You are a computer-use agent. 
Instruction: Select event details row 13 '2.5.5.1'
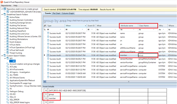click(x=105, y=102)
